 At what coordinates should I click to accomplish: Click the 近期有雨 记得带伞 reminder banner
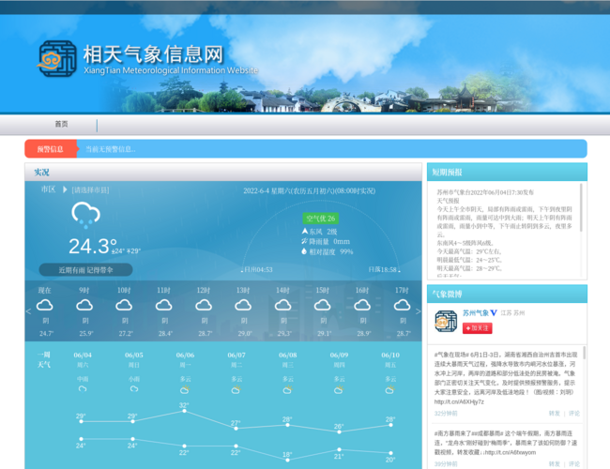coord(85,270)
